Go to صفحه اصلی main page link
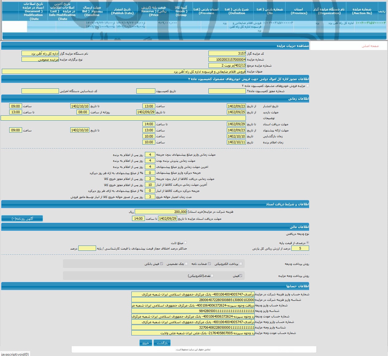Screen dimensions: 388x356 (x=370, y=46)
